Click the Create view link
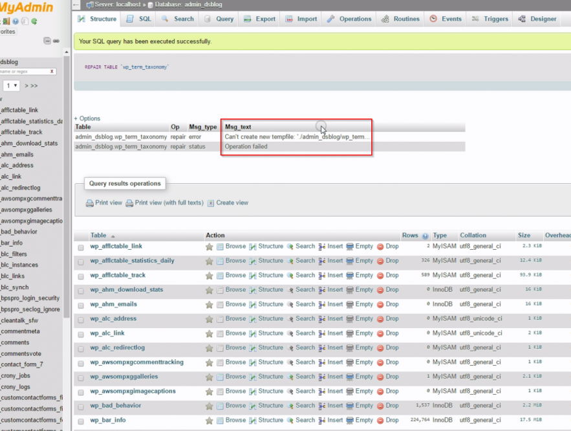 coord(233,203)
